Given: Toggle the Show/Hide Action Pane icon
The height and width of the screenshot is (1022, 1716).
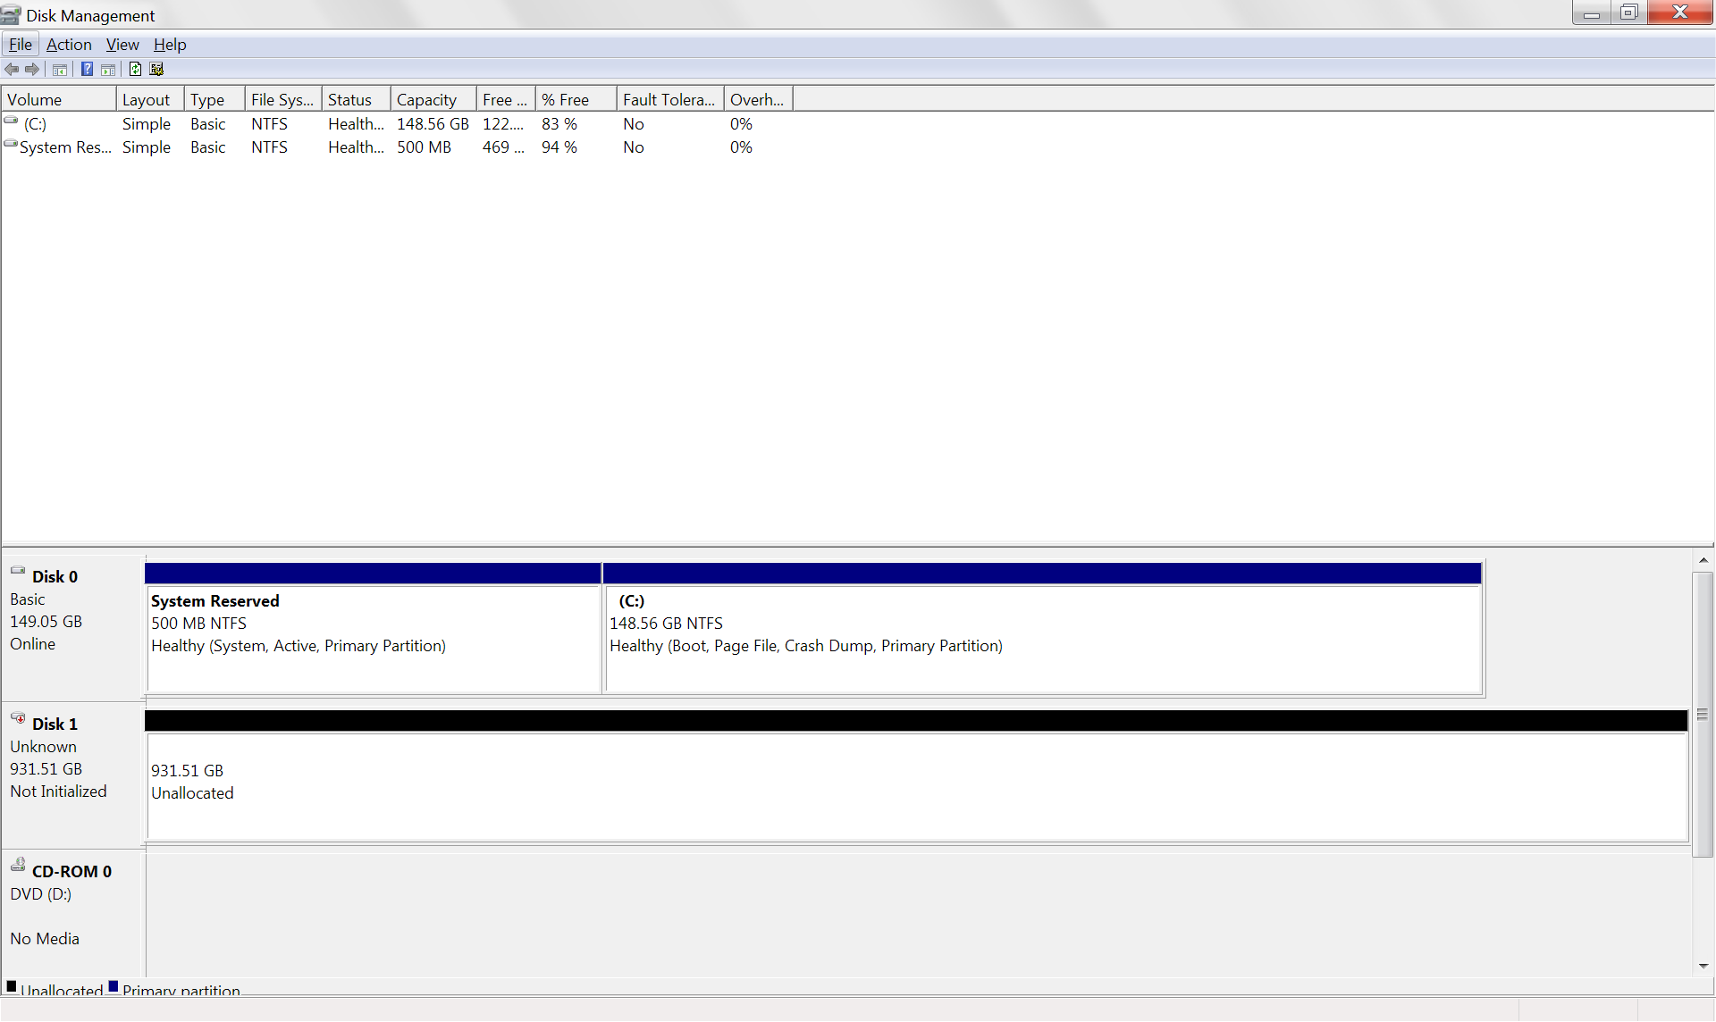Looking at the screenshot, I should coord(108,70).
